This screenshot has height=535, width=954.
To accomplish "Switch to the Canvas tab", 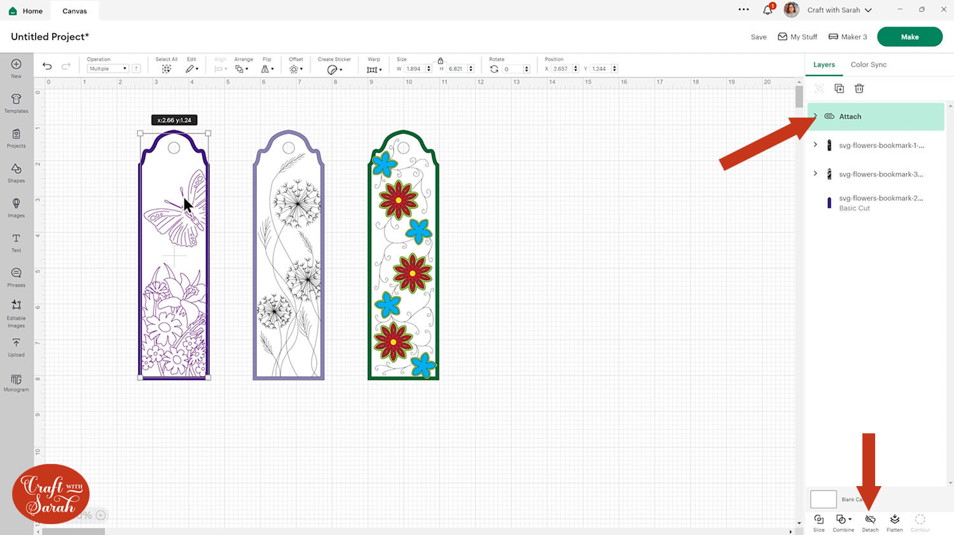I will [74, 11].
